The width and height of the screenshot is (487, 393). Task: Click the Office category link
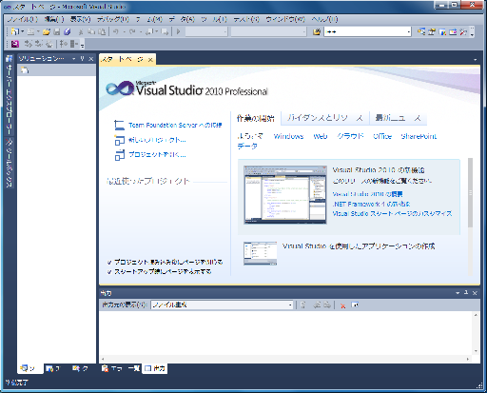coord(382,136)
